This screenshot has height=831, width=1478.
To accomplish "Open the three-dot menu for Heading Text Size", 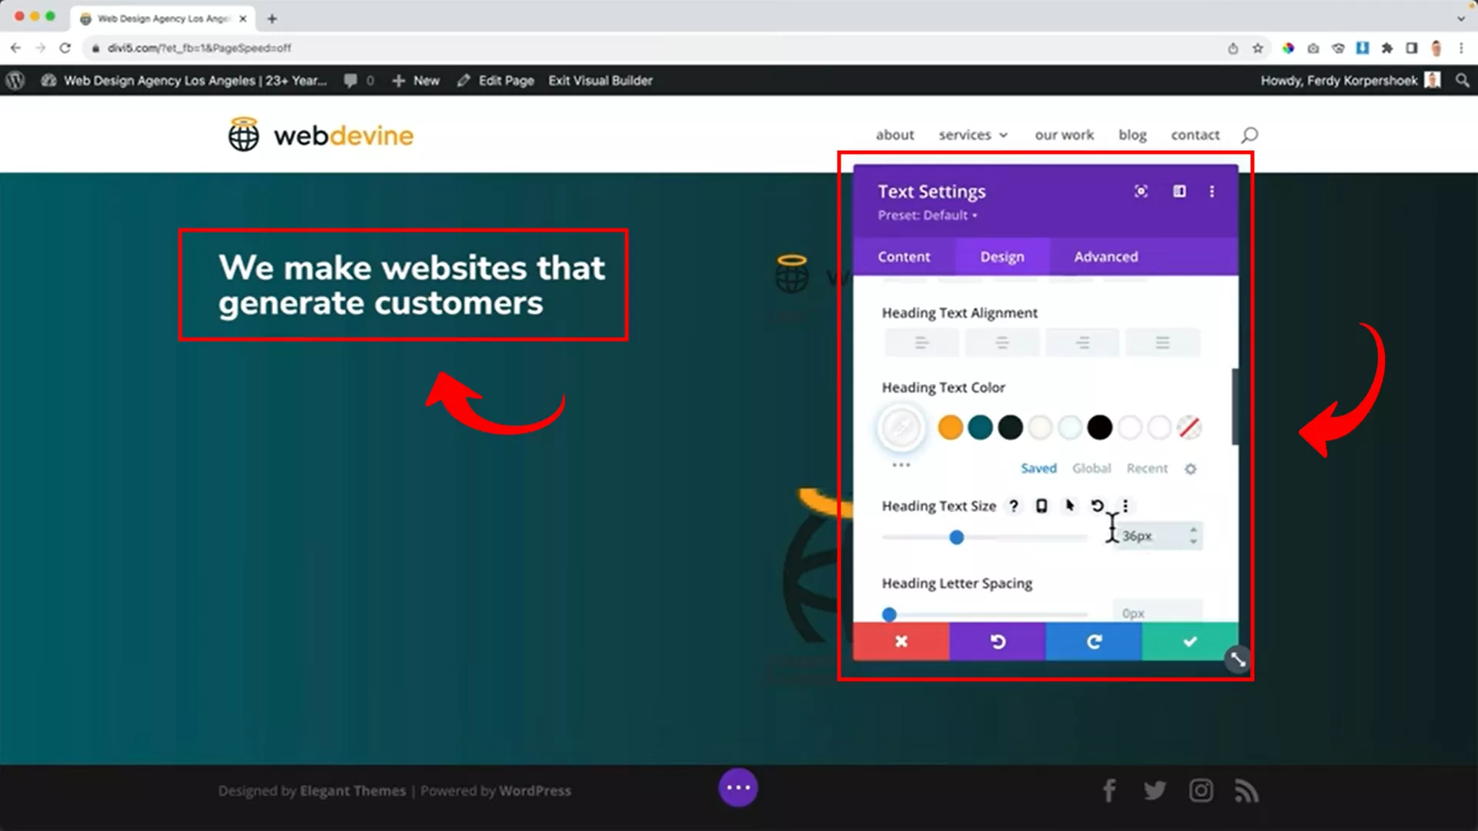I will click(x=1125, y=506).
